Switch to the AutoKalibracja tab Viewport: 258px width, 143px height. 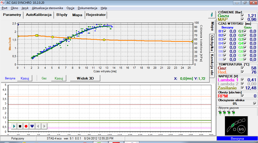click(39, 15)
